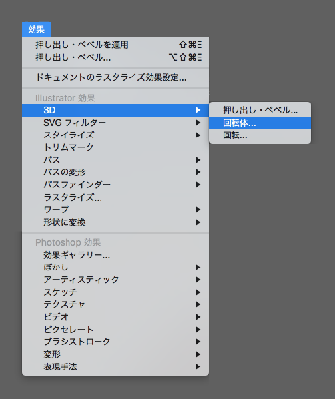Viewport: 335px width, 399px height.
Task: Select the 3D submenu entry
Action: click(x=116, y=110)
